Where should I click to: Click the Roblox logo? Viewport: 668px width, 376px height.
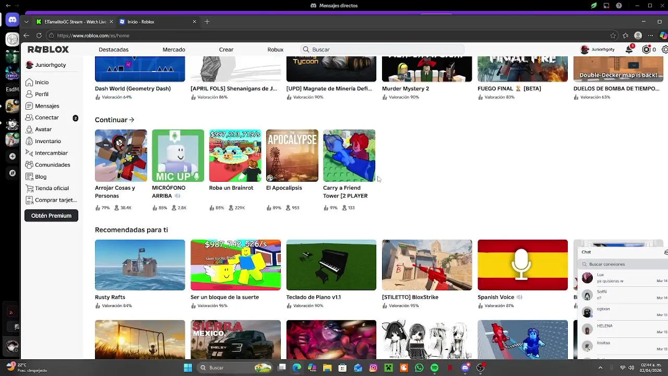(x=48, y=50)
